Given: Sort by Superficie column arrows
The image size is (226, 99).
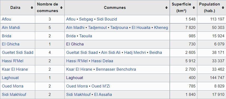Looking at the screenshot, I should point(194,8).
